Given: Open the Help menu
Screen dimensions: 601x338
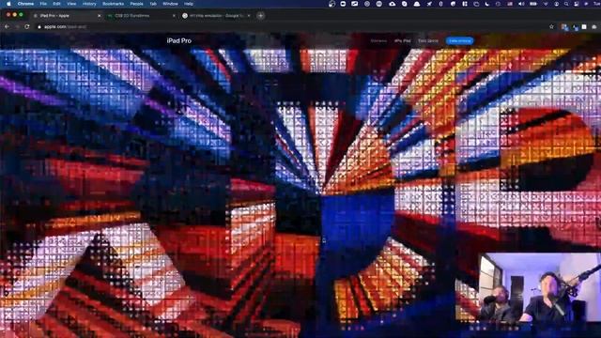Looking at the screenshot, I should pyautogui.click(x=188, y=4).
